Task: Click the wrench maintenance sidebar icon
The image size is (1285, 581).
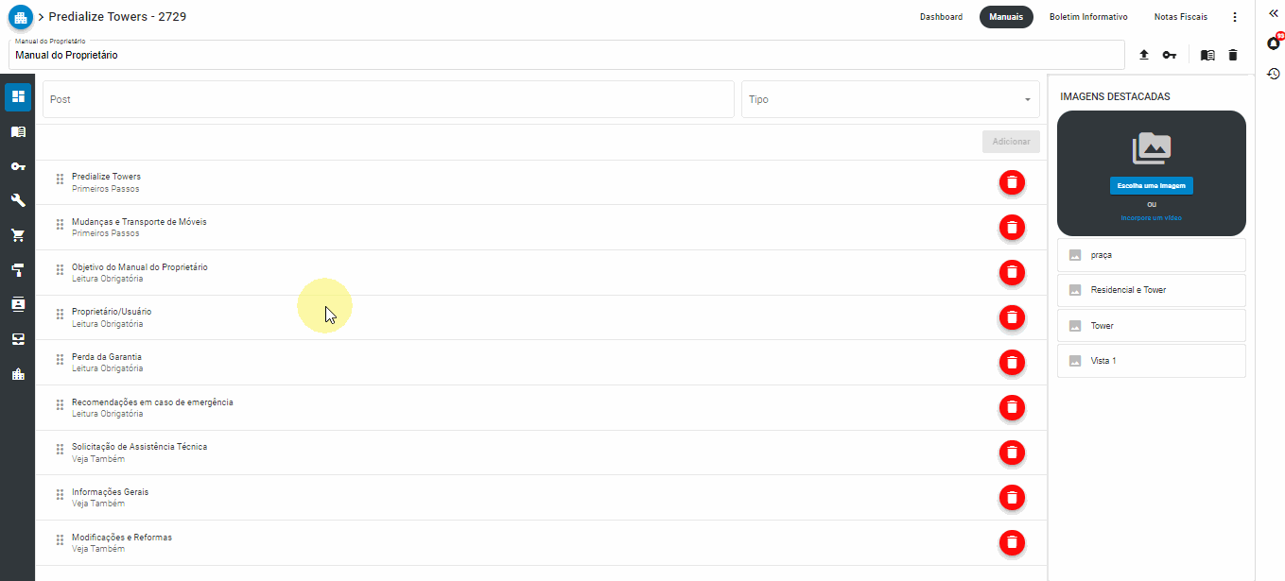Action: 18,200
